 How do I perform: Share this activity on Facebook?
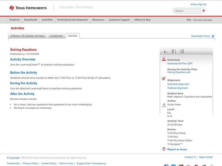(x=174, y=51)
